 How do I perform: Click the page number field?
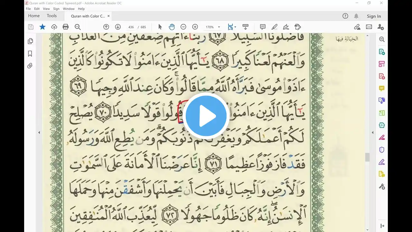(131, 27)
